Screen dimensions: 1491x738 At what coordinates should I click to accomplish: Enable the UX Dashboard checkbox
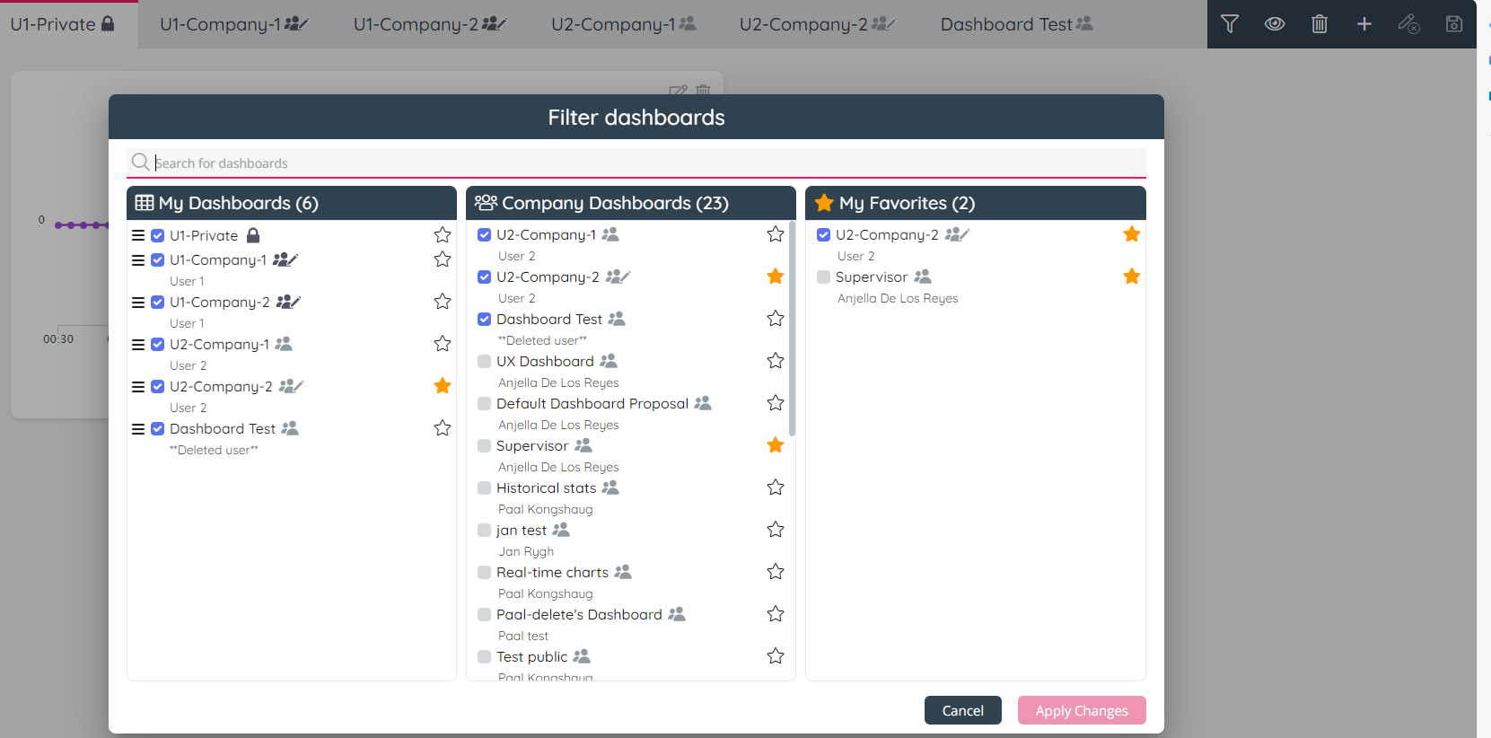coord(485,362)
